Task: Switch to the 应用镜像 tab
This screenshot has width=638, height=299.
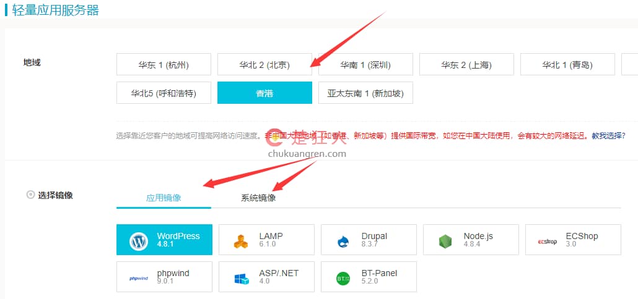Action: [x=164, y=198]
